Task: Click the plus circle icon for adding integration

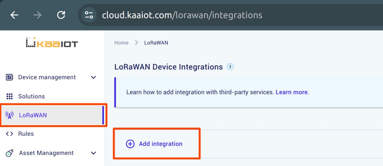Action: click(x=130, y=144)
